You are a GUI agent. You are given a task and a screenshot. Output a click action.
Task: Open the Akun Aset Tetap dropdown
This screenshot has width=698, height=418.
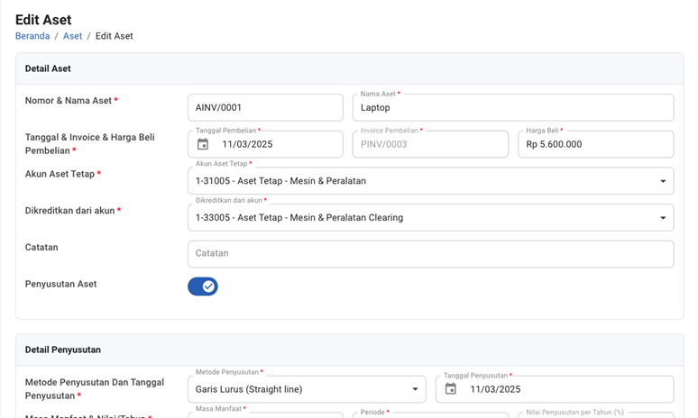pyautogui.click(x=663, y=181)
